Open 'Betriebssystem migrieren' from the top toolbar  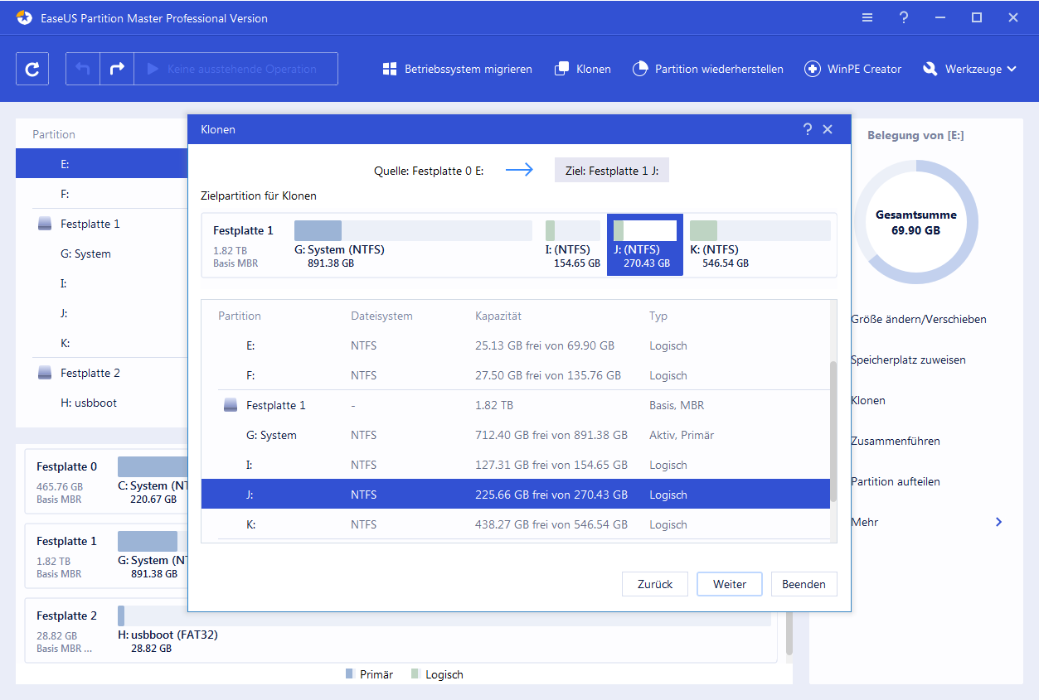pos(457,69)
